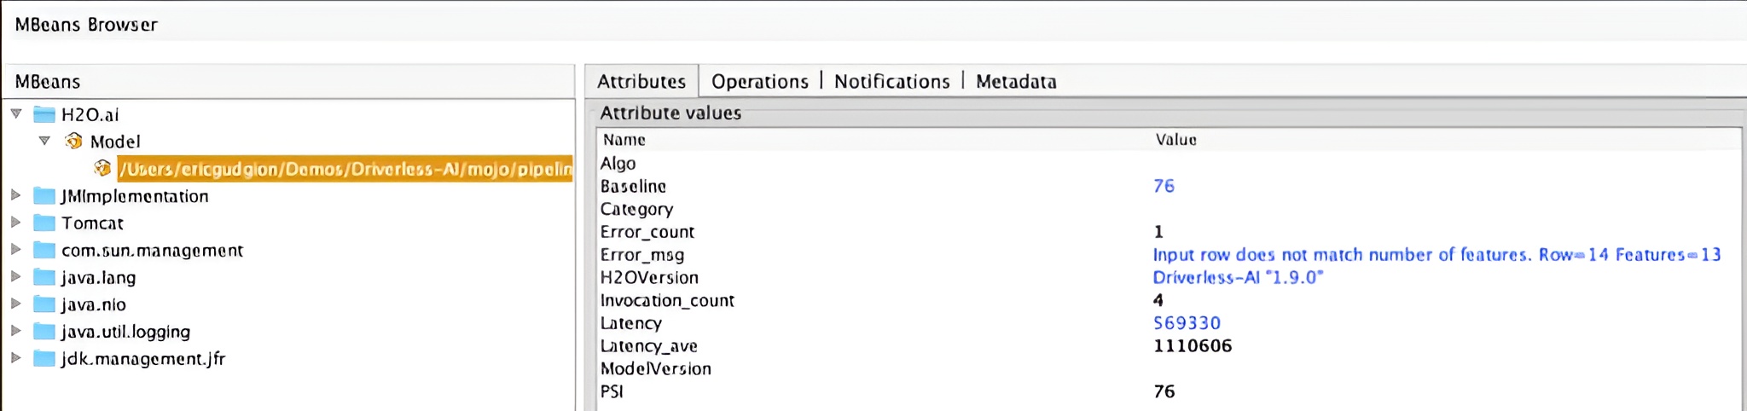Select the H2OVersion attribute name

pos(649,278)
